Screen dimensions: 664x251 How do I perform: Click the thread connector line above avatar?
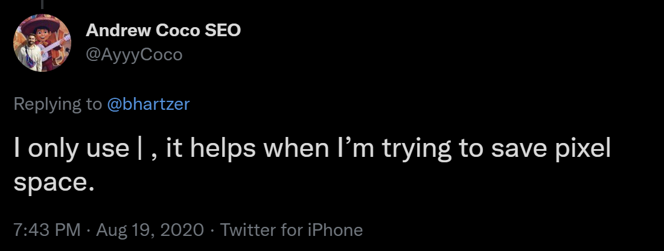pyautogui.click(x=42, y=5)
